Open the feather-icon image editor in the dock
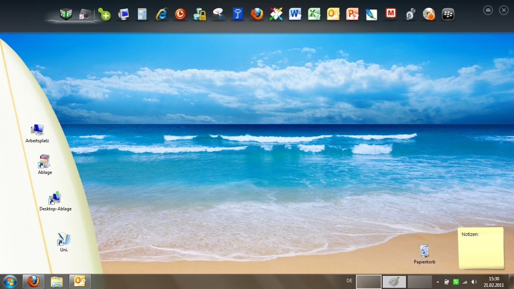This screenshot has height=289, width=514. [371, 14]
